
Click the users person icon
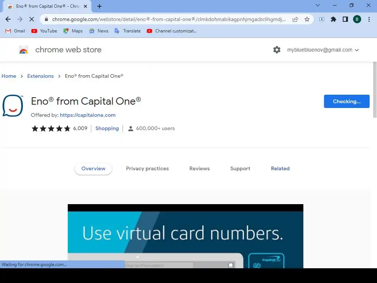[x=131, y=129]
